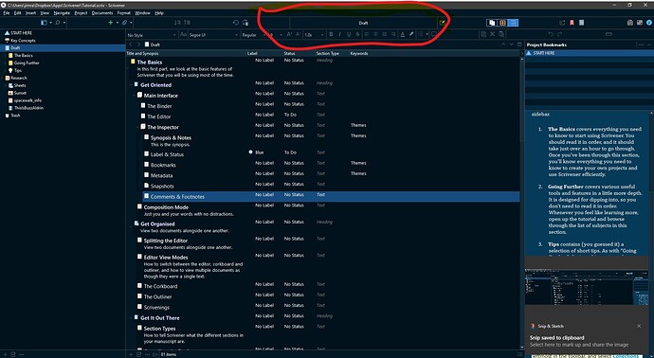Click the green Add document plus icon

click(111, 23)
